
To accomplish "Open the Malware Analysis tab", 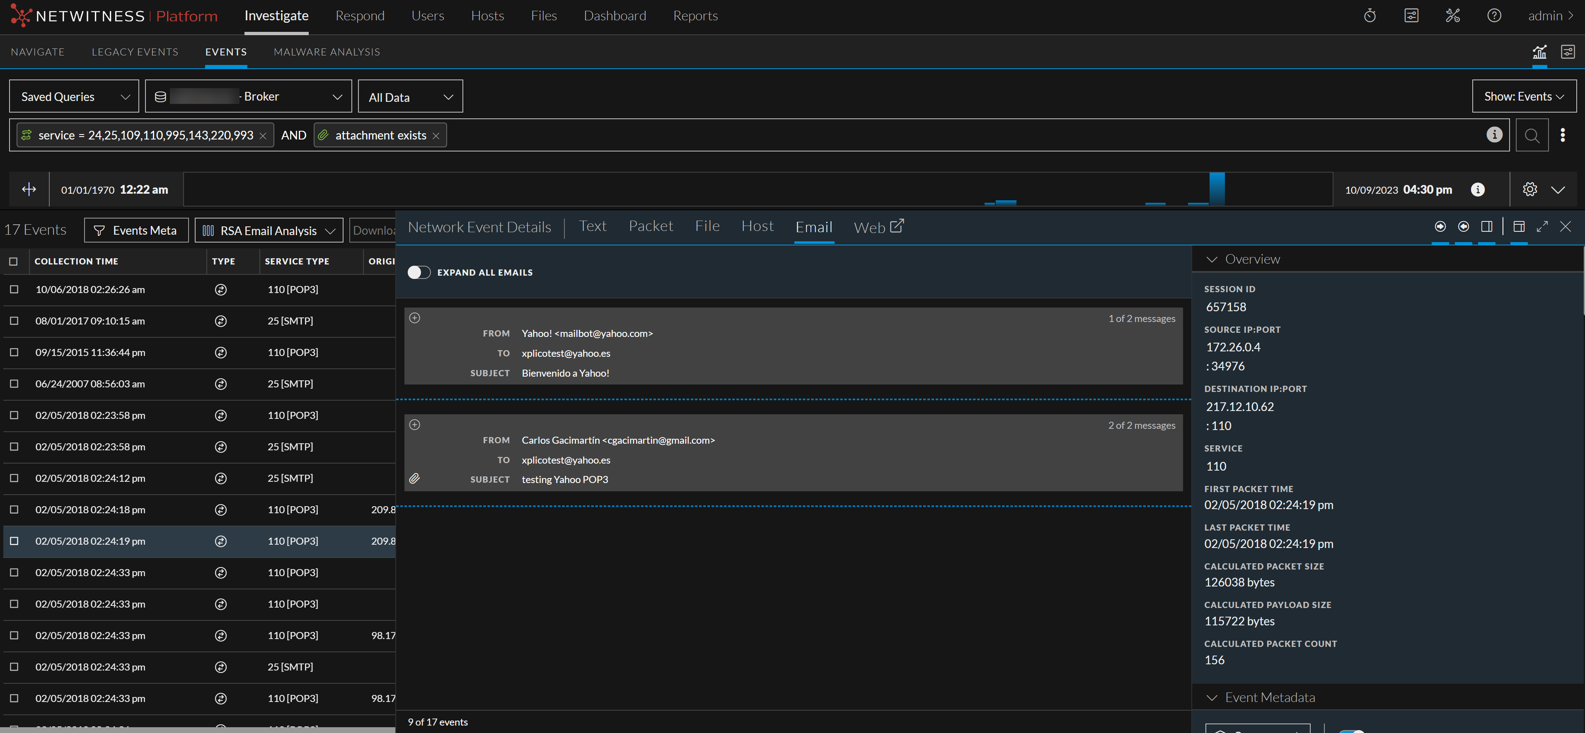I will [x=327, y=52].
